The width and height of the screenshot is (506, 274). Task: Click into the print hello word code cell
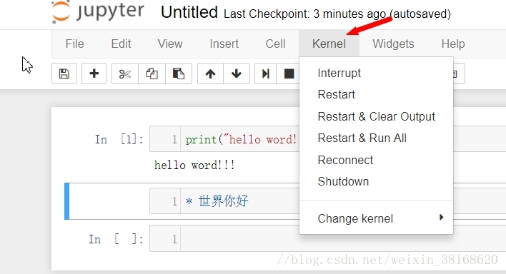click(239, 139)
